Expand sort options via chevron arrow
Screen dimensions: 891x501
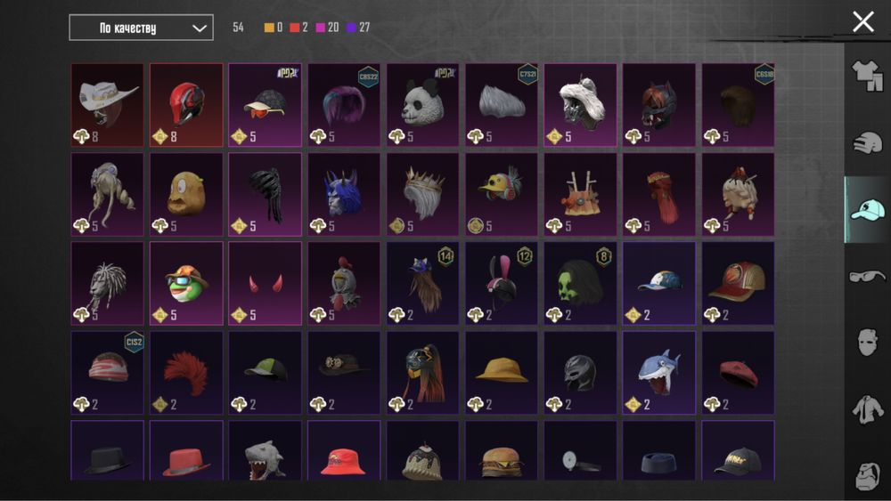point(199,28)
